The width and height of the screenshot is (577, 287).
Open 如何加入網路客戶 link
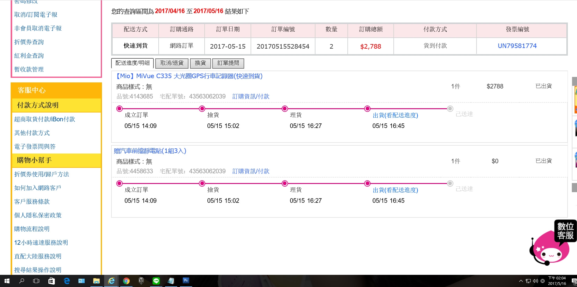37,188
